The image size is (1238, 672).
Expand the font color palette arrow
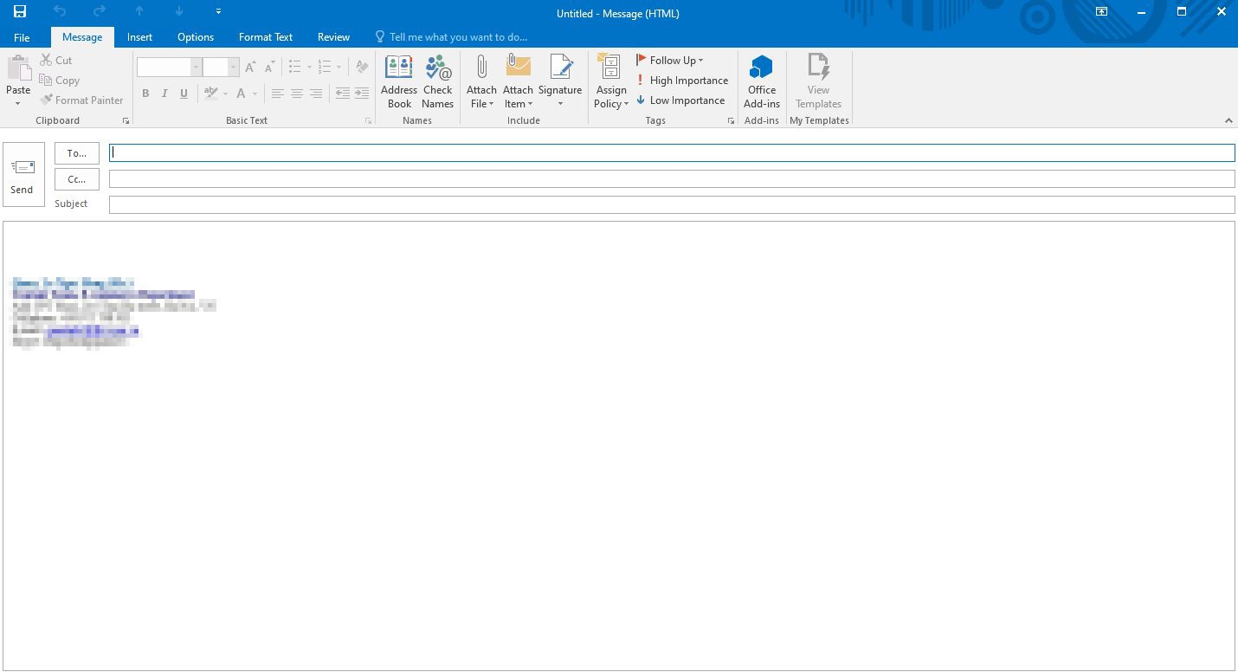[255, 94]
